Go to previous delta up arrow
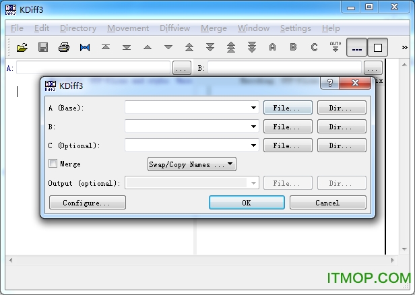Image resolution: width=415 pixels, height=295 pixels. (148, 47)
